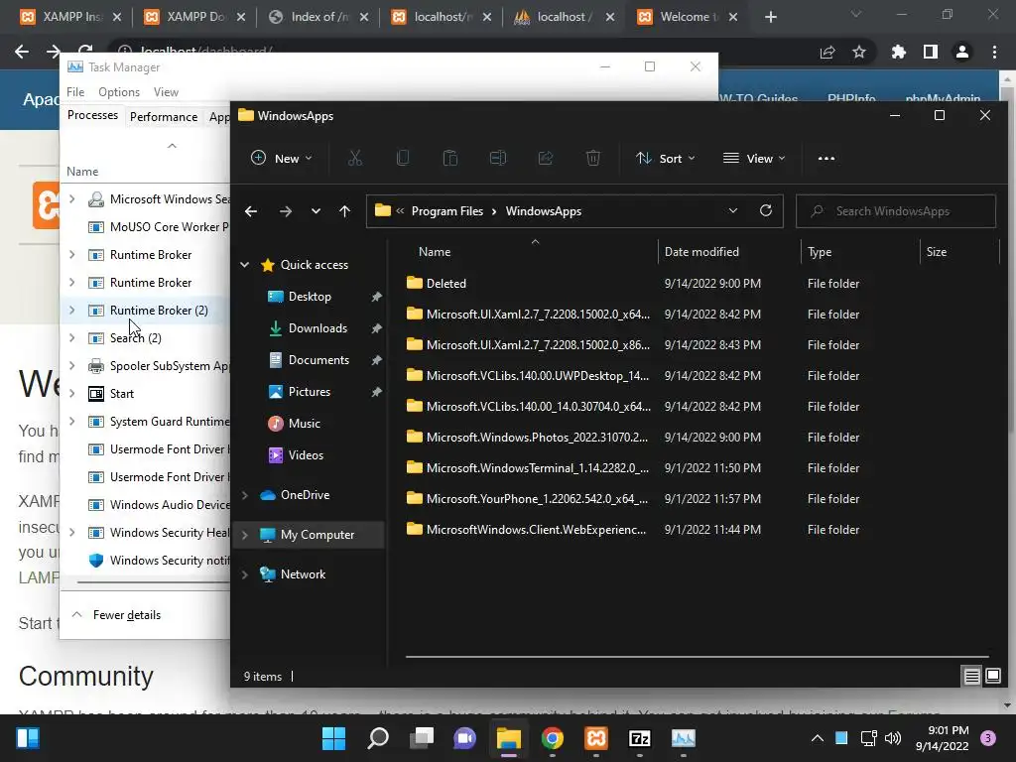The image size is (1016, 762).
Task: Click the Rename icon in File Explorer toolbar
Action: 498,158
